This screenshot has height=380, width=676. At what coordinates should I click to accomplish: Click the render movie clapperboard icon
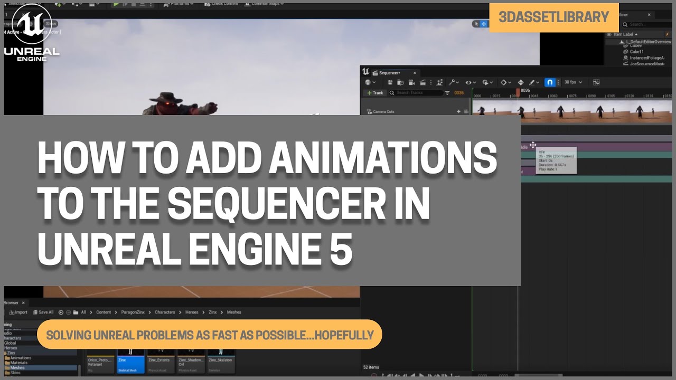tap(422, 82)
